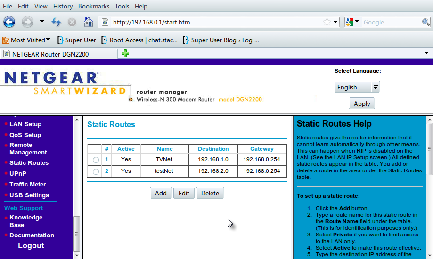Click the Edit route button
The width and height of the screenshot is (433, 259).
[184, 193]
